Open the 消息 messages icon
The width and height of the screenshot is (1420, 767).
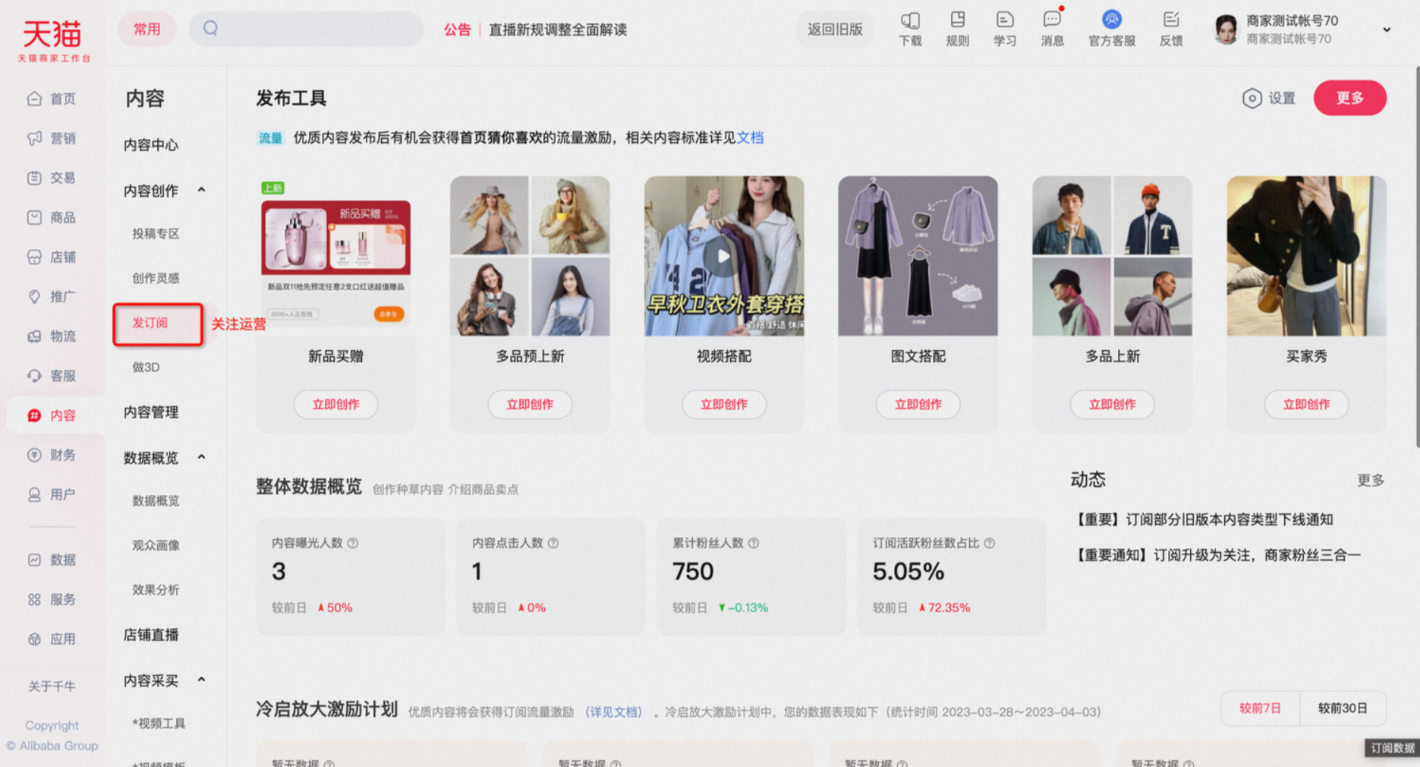point(1052,29)
